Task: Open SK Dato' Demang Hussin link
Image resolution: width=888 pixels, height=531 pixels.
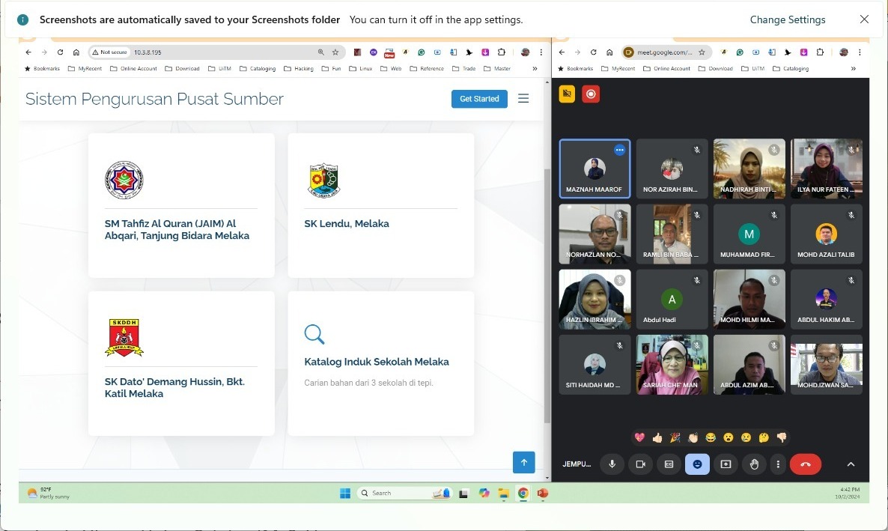Action: click(174, 388)
